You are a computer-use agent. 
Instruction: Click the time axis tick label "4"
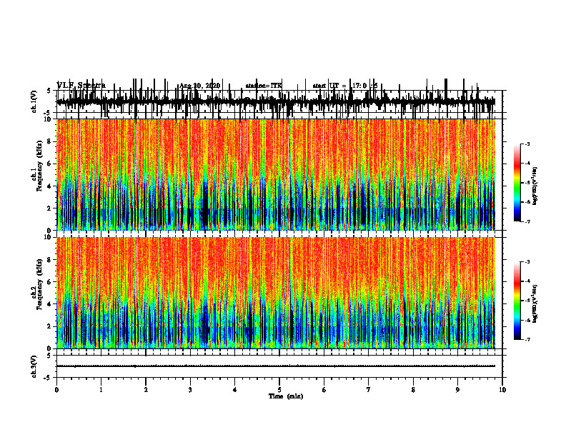[x=235, y=390]
